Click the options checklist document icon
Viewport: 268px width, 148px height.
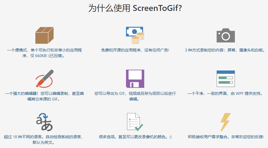click(x=135, y=122)
